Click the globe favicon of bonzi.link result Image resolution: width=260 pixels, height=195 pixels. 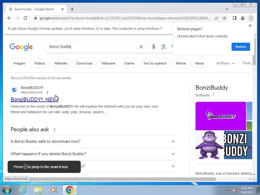(14, 90)
